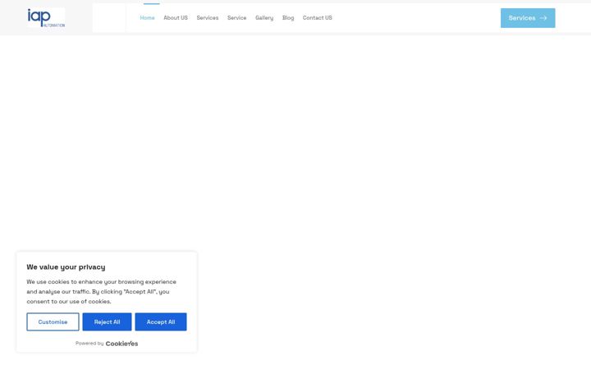
Task: Open the Service navigation link
Action: [x=236, y=18]
